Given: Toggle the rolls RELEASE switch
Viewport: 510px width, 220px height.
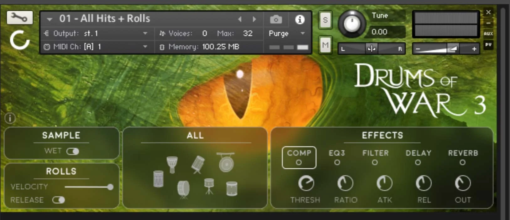Looking at the screenshot, I should tap(59, 200).
